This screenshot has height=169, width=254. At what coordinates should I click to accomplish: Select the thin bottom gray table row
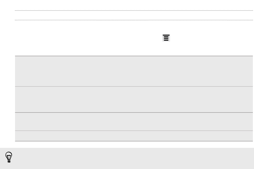tap(134, 136)
